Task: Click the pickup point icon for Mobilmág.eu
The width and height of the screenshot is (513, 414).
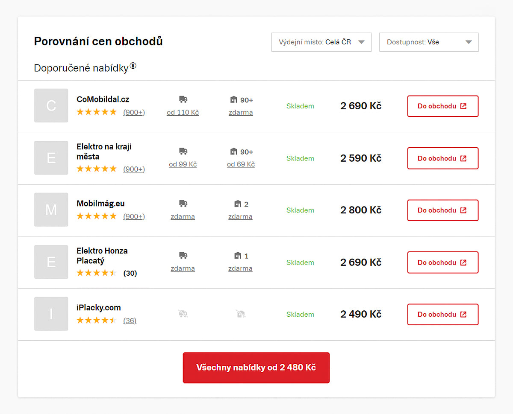Action: point(238,204)
